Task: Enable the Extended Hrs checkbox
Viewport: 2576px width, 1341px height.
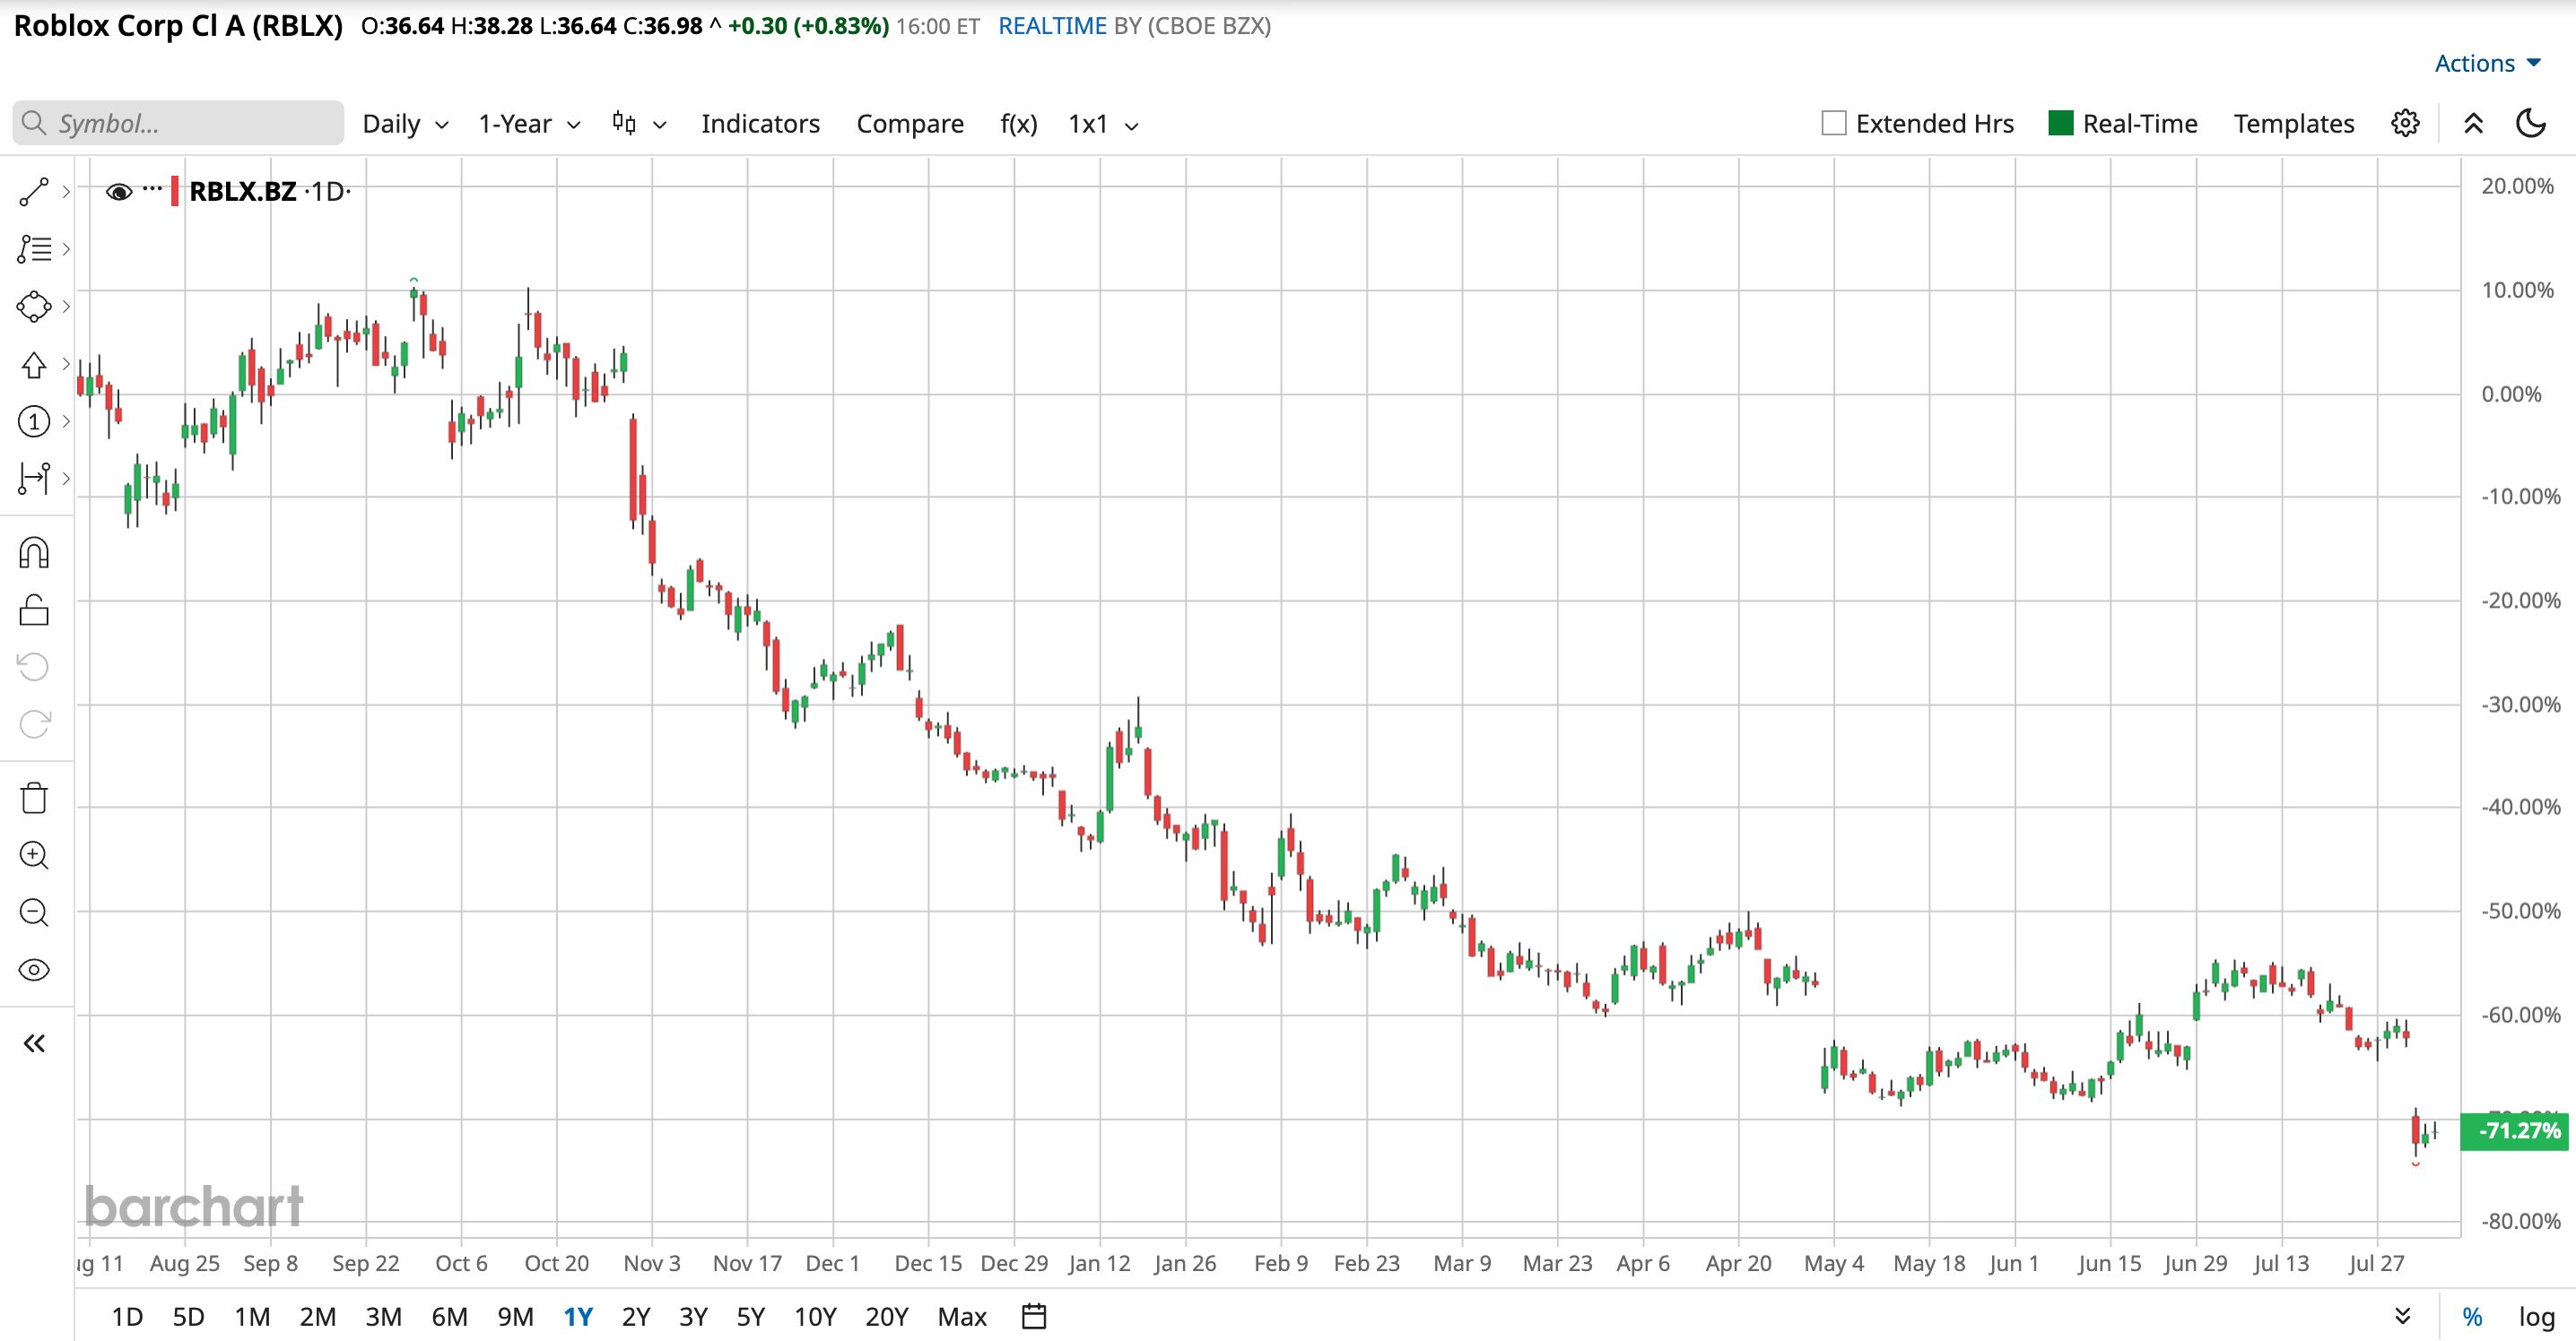Action: tap(1833, 123)
